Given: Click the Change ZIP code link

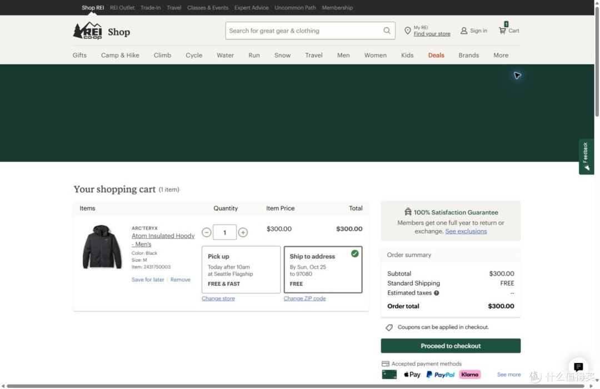Looking at the screenshot, I should [x=304, y=299].
